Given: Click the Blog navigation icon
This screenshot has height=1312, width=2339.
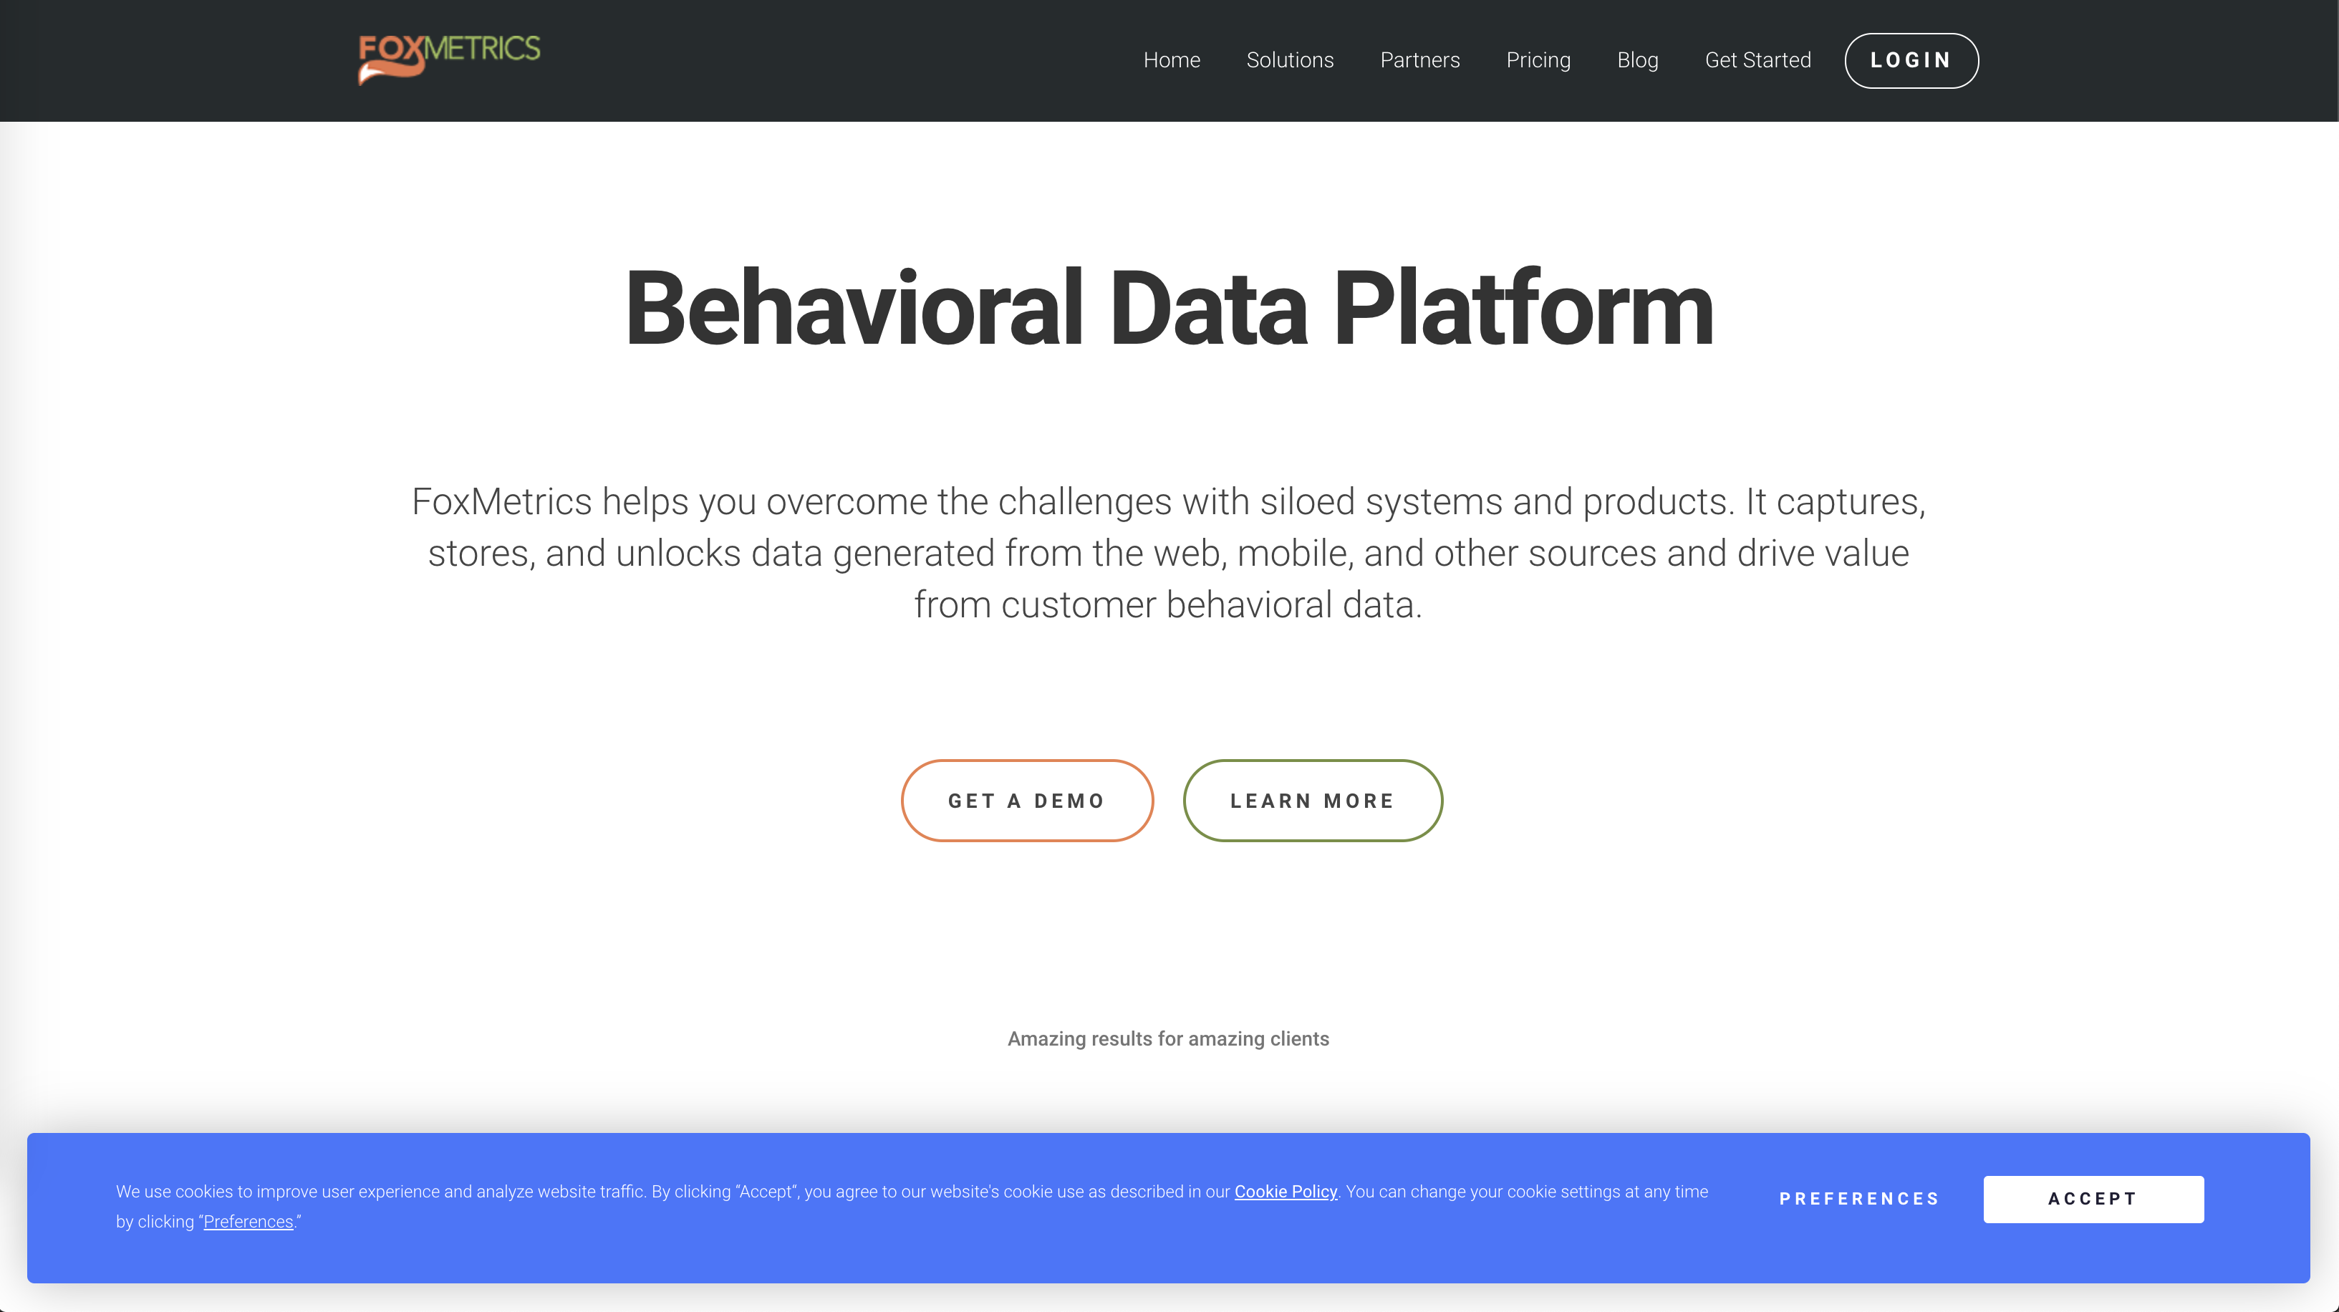Looking at the screenshot, I should click(x=1637, y=59).
